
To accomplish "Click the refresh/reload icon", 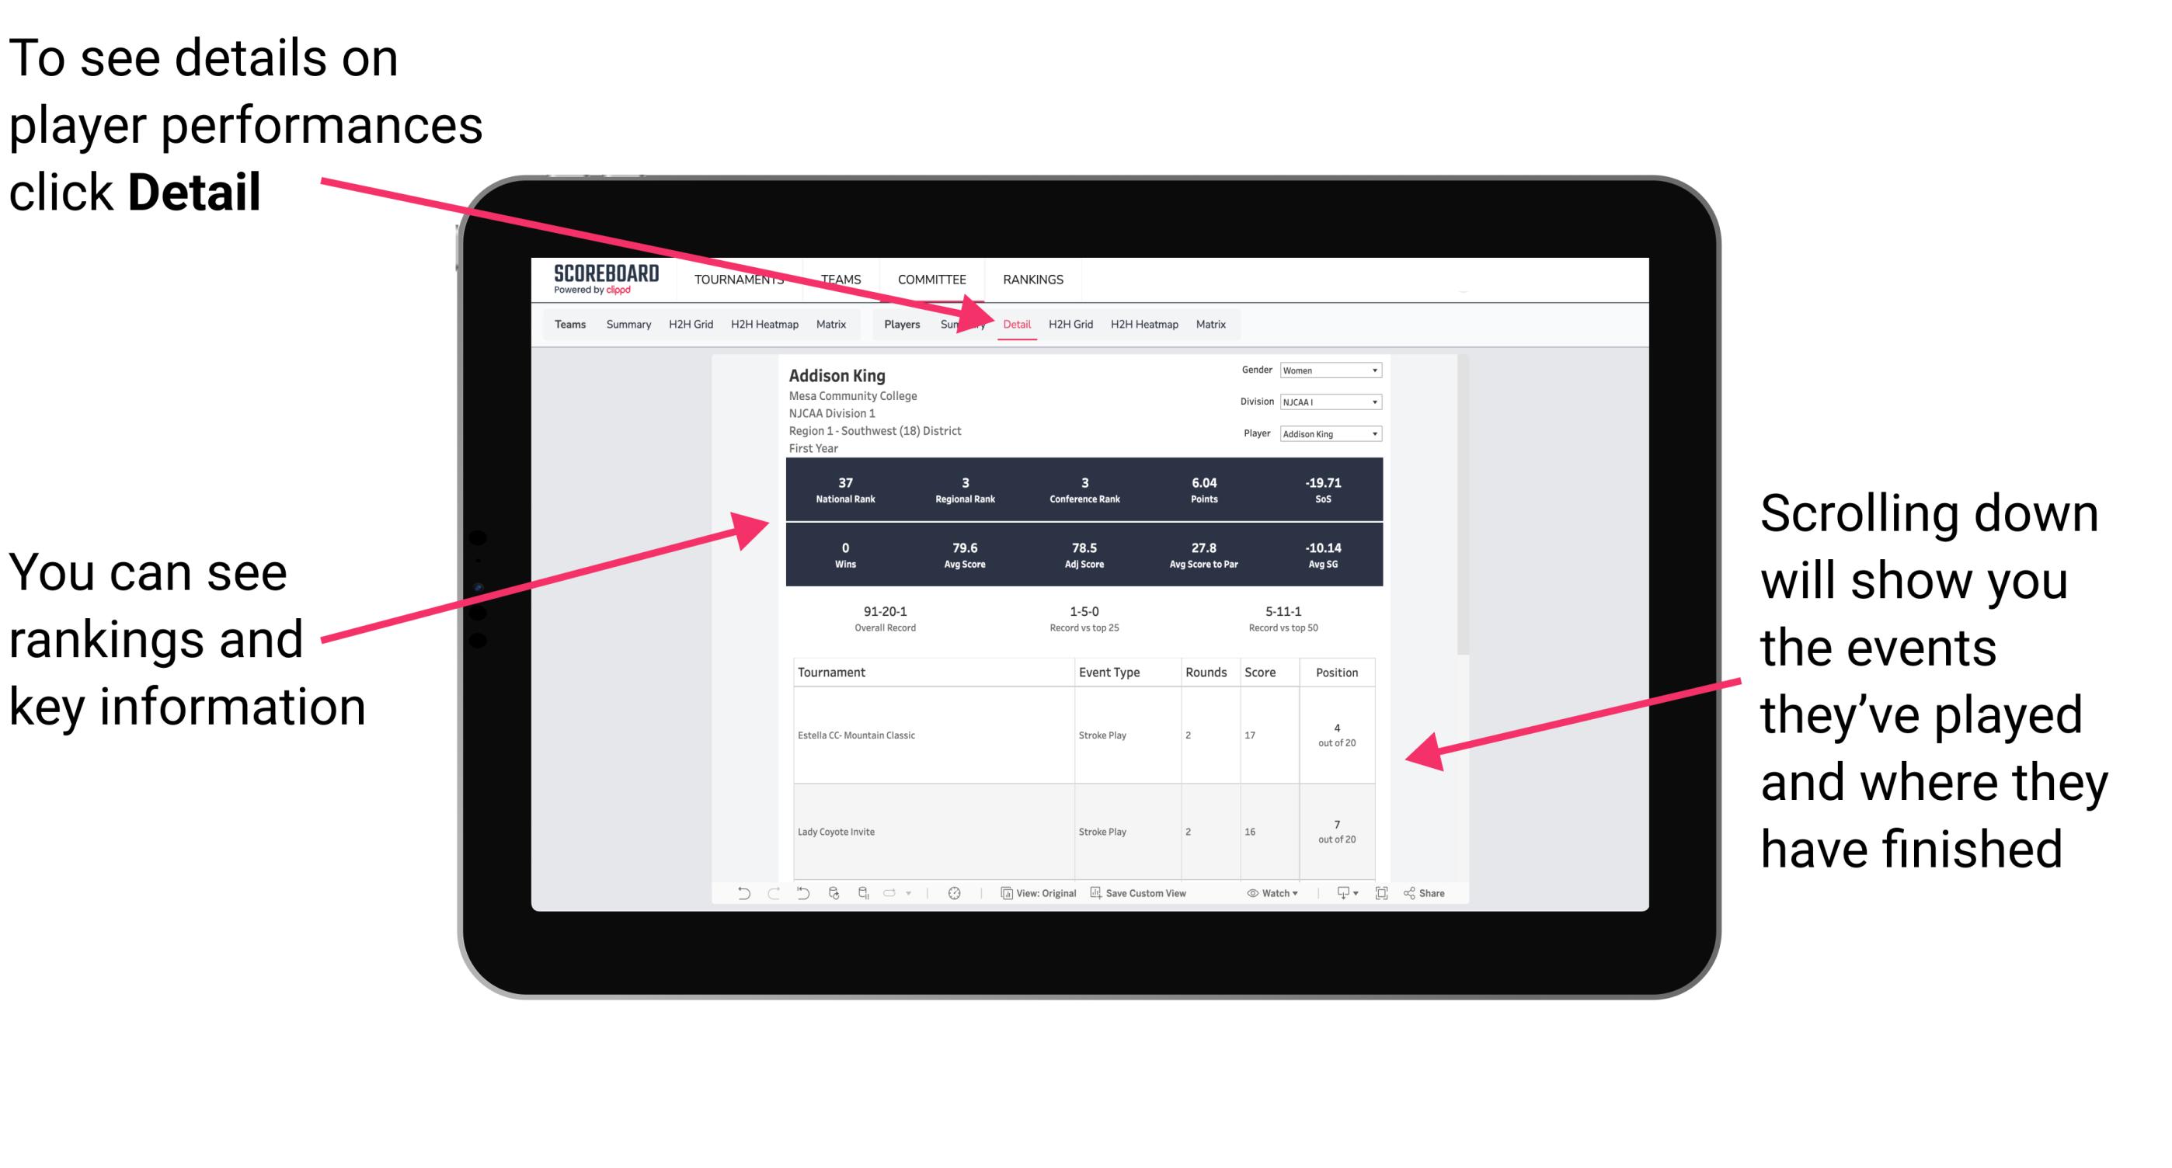I will (831, 895).
